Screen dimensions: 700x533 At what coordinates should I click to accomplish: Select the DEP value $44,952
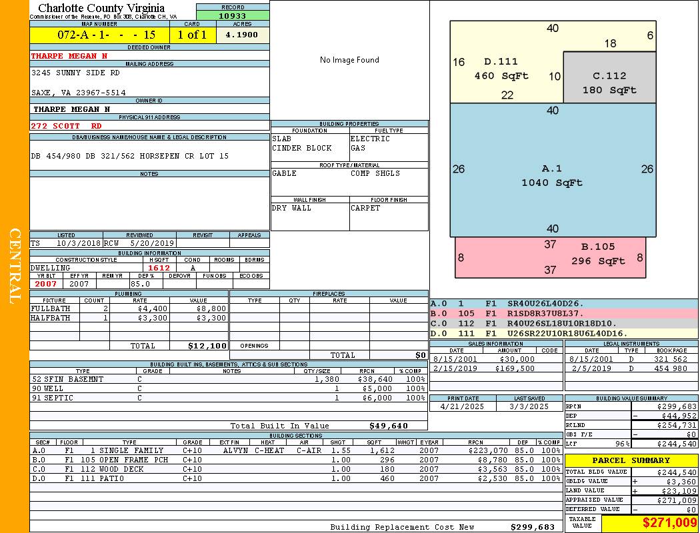[679, 416]
